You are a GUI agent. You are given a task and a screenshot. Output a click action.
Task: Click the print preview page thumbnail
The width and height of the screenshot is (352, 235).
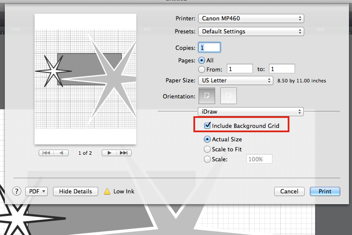(85, 79)
